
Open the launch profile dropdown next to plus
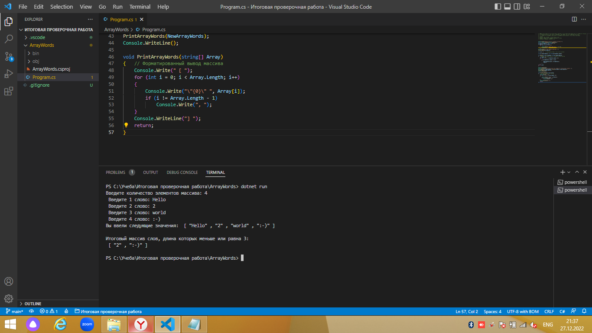pos(569,172)
